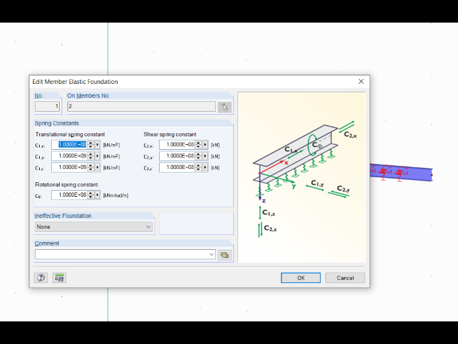458x344 pixels.
Task: Click the C2,z shear spring input field
Action: coord(177,167)
